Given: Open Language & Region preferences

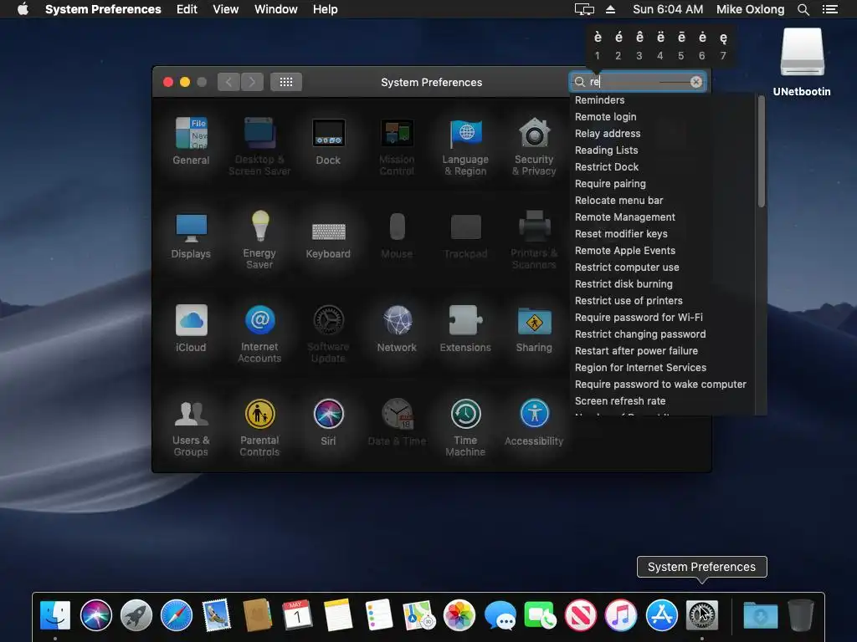Looking at the screenshot, I should [x=465, y=145].
